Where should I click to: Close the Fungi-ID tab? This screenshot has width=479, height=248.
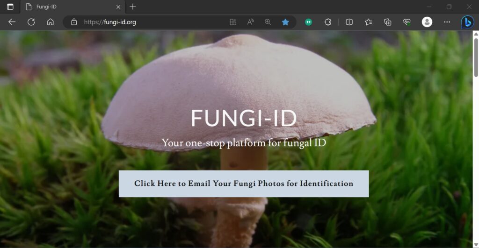[118, 7]
